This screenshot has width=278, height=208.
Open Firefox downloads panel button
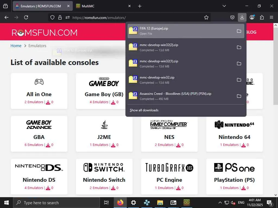click(x=242, y=17)
